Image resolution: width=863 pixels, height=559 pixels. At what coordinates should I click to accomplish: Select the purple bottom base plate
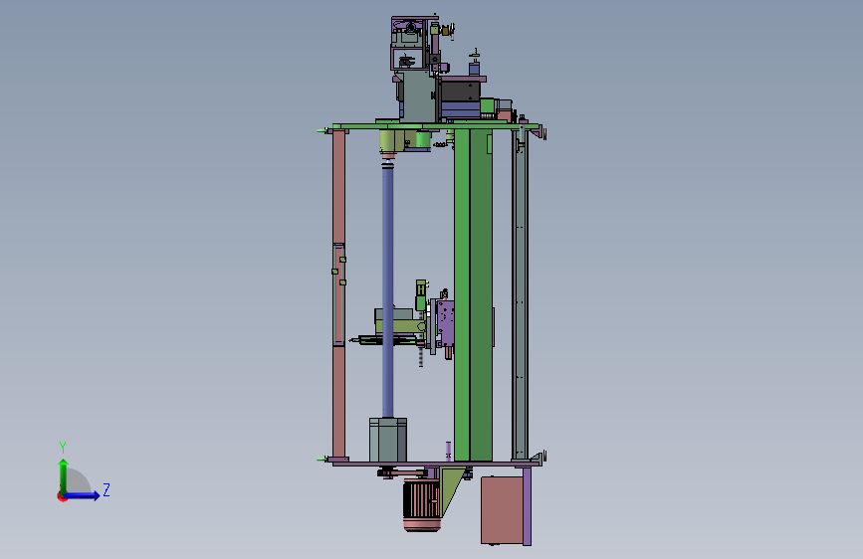click(437, 464)
